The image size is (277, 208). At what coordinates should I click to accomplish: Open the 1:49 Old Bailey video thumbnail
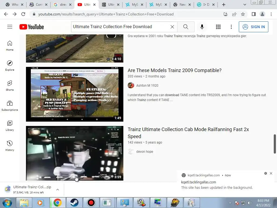pos(75,94)
